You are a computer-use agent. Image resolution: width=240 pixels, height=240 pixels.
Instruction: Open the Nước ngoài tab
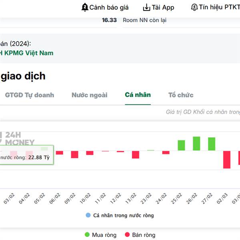point(90,95)
